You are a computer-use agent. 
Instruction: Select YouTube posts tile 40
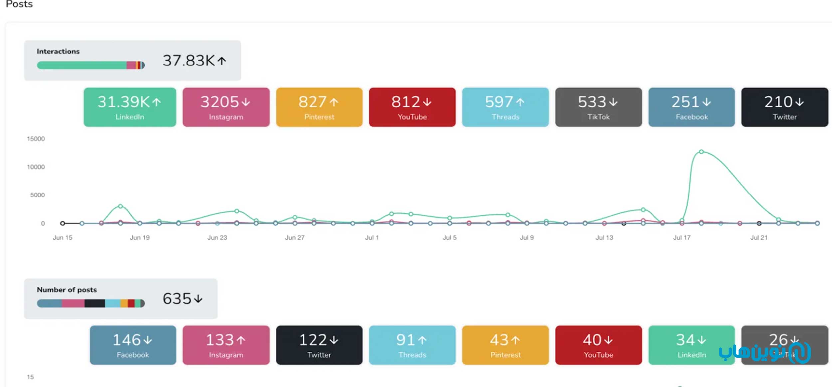click(598, 345)
